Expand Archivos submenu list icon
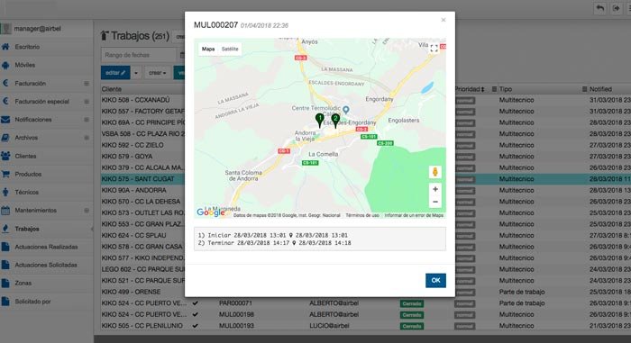Image resolution: width=631 pixels, height=343 pixels. coord(87,138)
